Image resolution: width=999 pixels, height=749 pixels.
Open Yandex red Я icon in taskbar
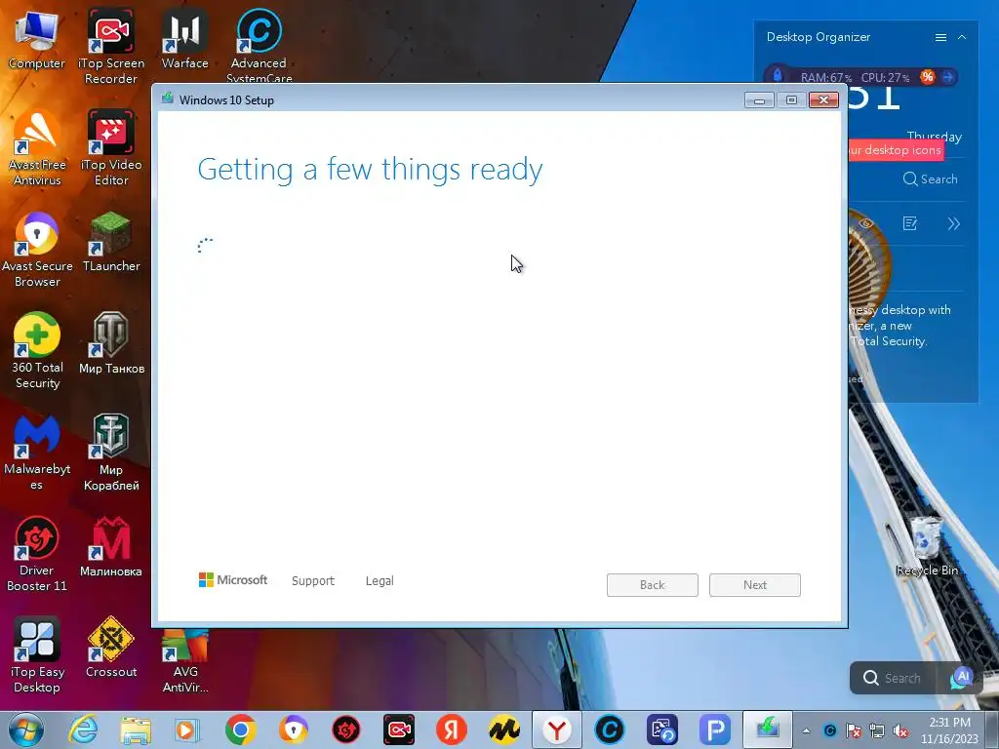pyautogui.click(x=452, y=729)
